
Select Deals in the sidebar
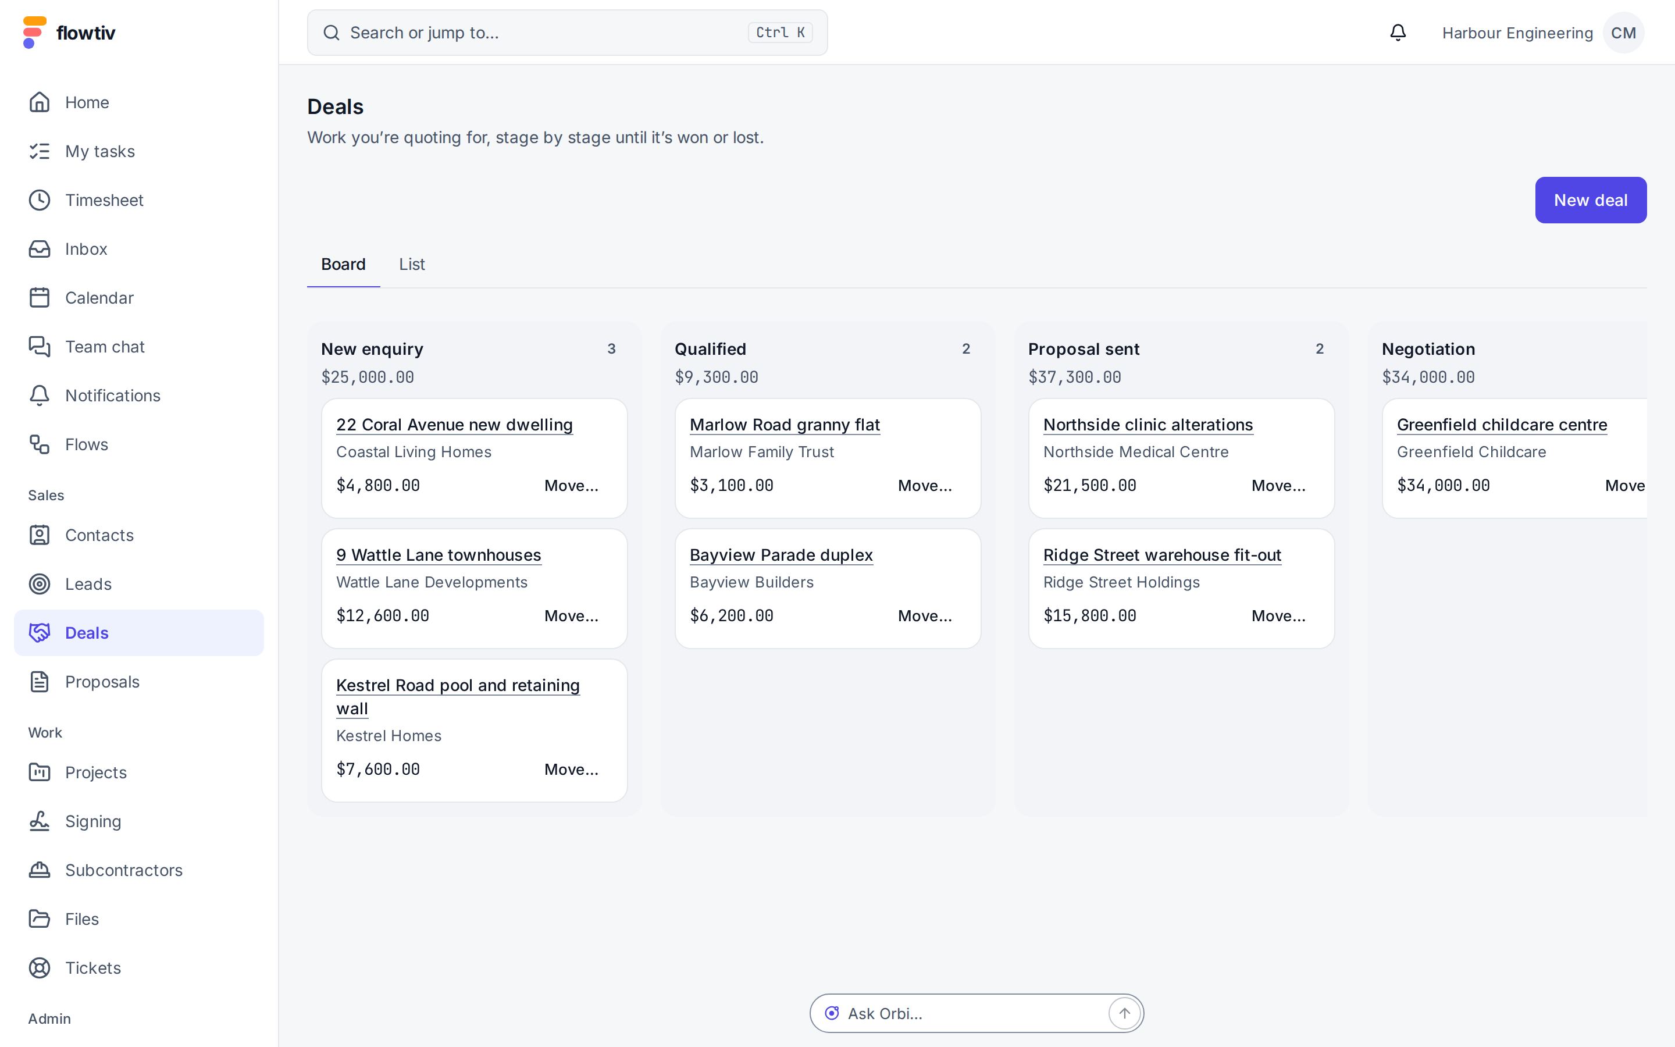138,633
